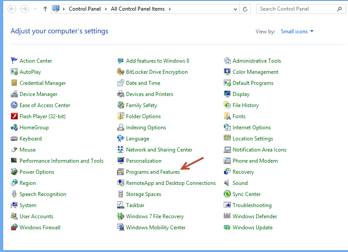Open the Indexing Options link
The width and height of the screenshot is (348, 252).
coord(146,127)
